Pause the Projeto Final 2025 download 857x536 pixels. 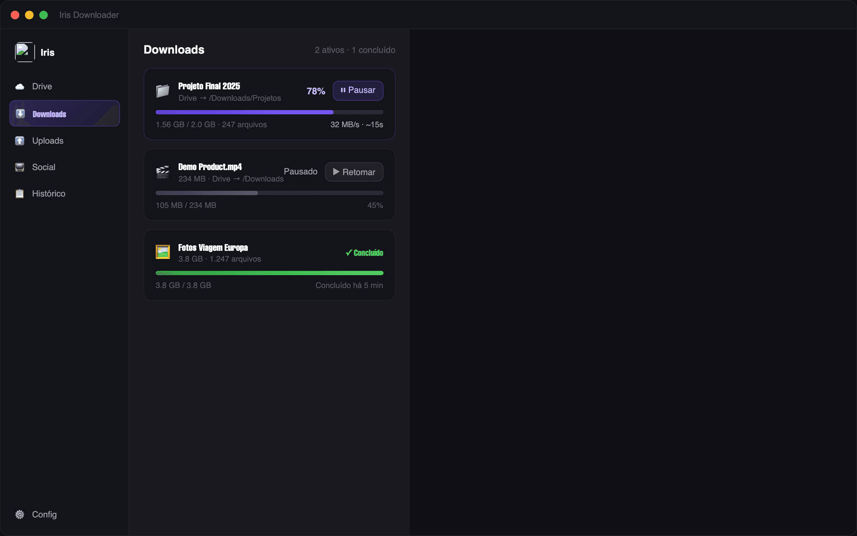click(358, 90)
